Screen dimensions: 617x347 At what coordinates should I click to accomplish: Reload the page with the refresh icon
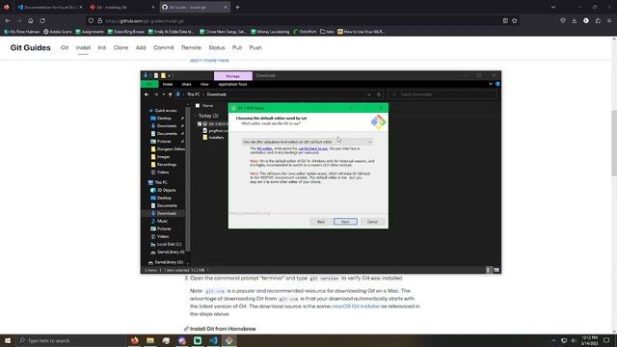click(42, 20)
